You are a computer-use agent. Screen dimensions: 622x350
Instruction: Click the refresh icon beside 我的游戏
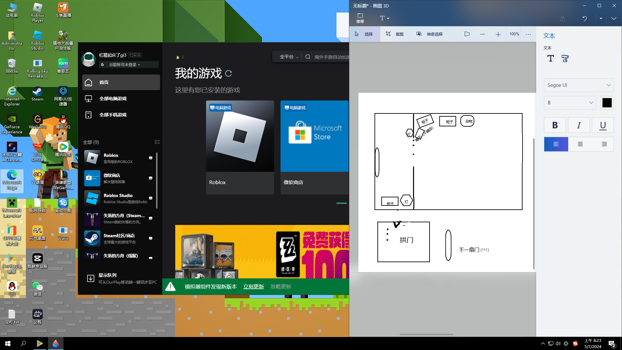(x=228, y=74)
